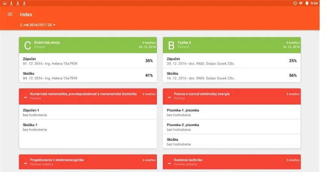Tap the battery status icon
This screenshot has width=326, height=172.
pos(306,3)
